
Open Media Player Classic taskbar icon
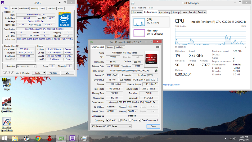(x=26, y=138)
